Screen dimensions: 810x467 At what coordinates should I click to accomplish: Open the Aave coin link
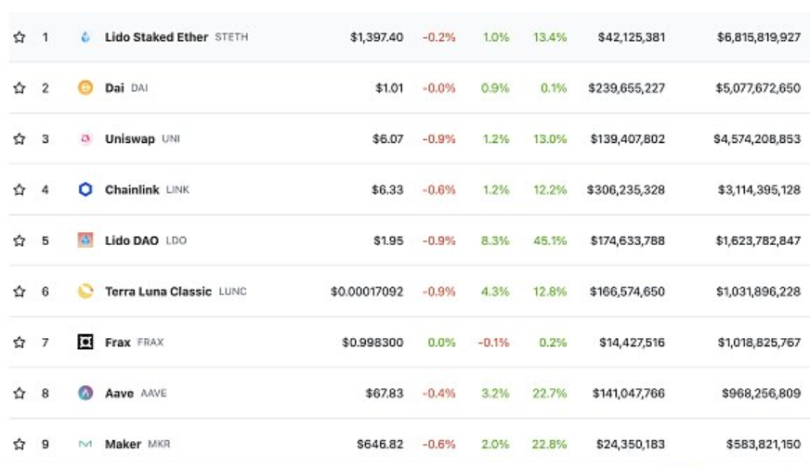coord(119,393)
